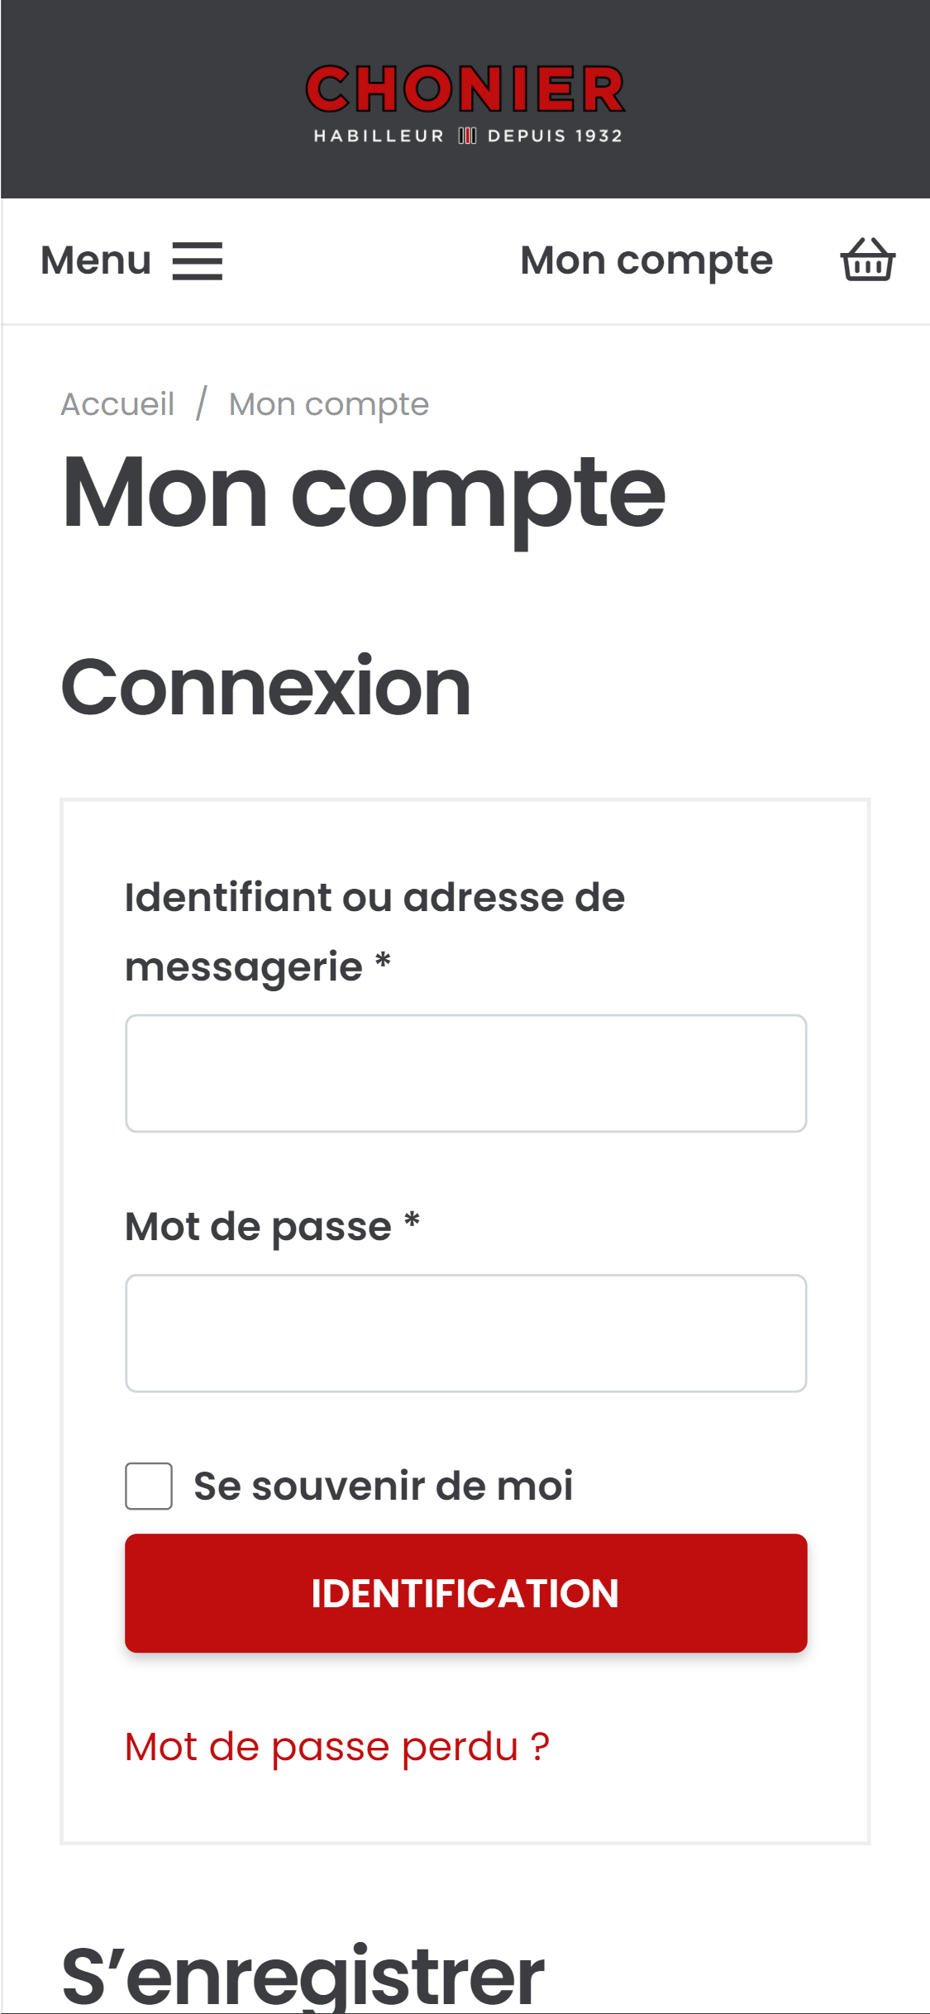Viewport: 930px width, 2014px height.
Task: Open the hamburger menu icon
Action: 198,261
